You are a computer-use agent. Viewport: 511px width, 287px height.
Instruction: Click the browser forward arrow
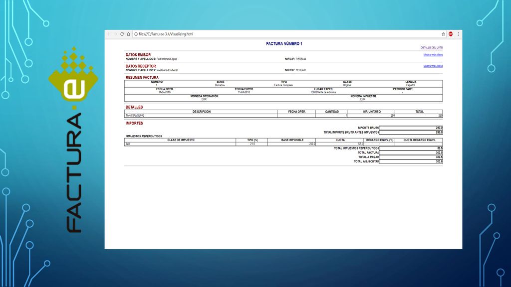tap(115, 34)
